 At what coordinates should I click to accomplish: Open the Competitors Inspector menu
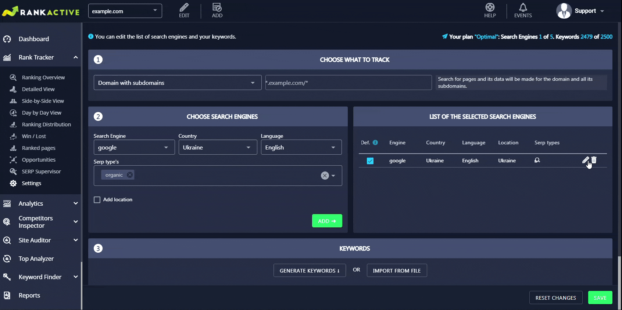40,222
